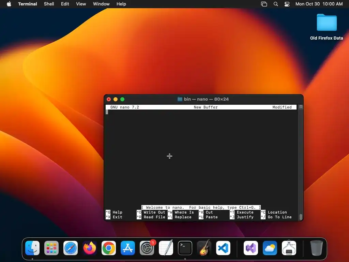Screen dimensions: 349x262
Task: Click the Welcome to nano status message
Action: tap(201, 208)
